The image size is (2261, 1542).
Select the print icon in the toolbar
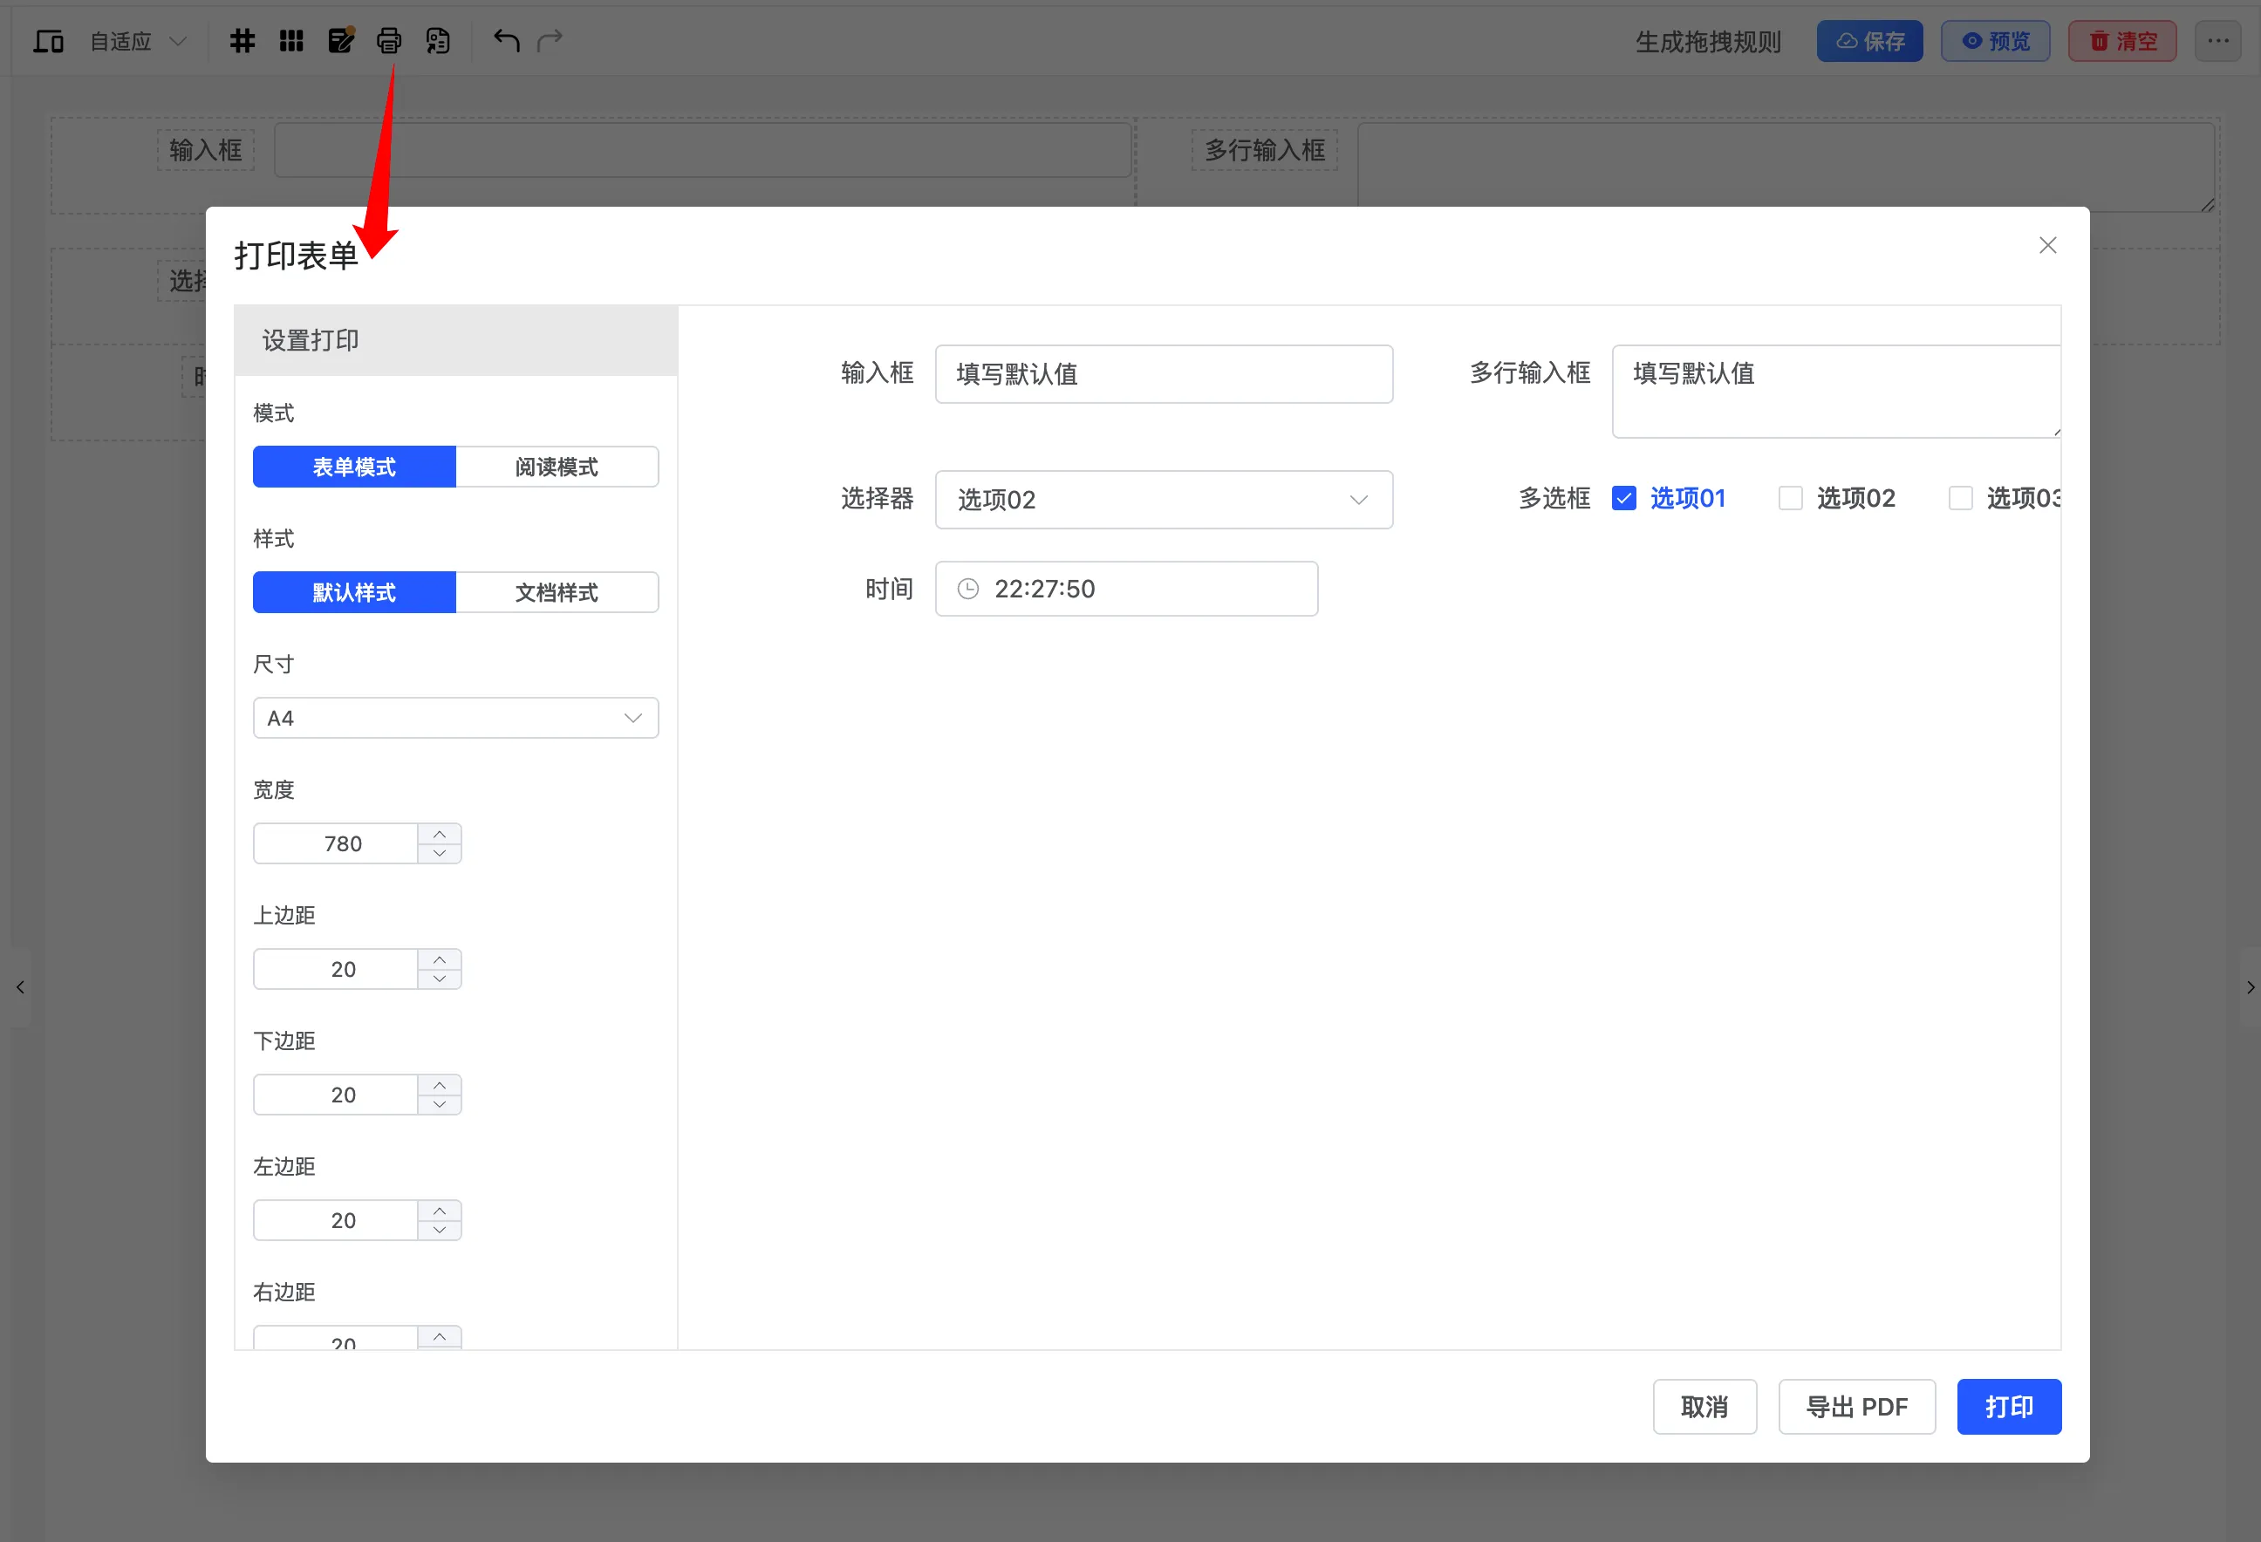(389, 40)
